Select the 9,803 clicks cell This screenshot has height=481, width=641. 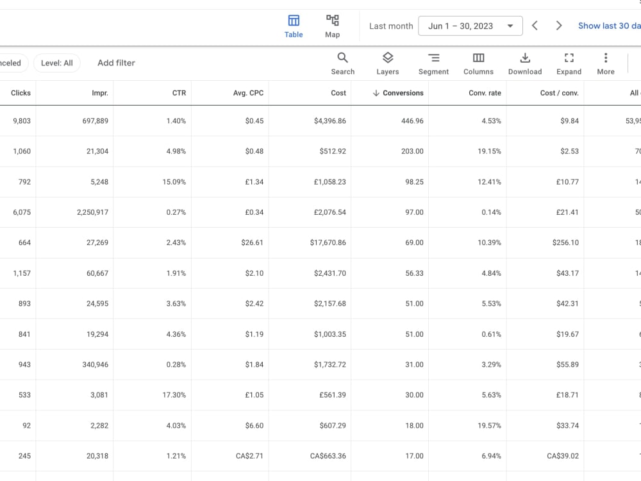[22, 121]
